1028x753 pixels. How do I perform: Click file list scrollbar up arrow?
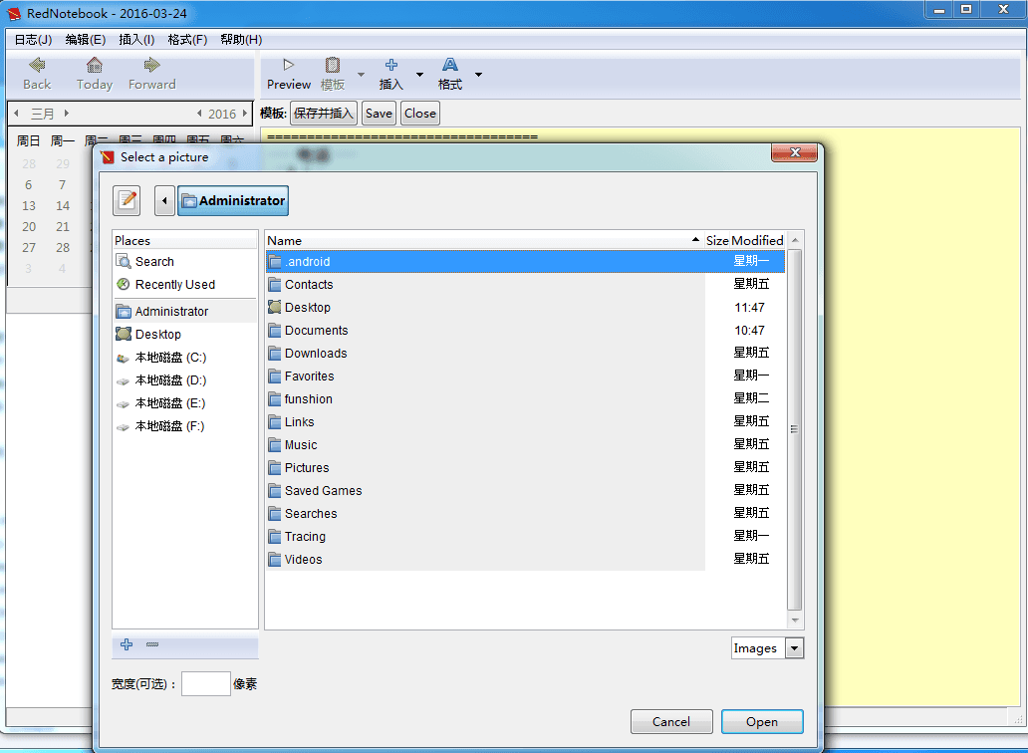click(x=795, y=240)
